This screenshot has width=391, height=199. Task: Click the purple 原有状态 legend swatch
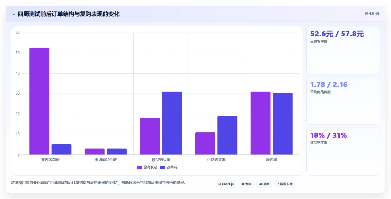pos(139,167)
